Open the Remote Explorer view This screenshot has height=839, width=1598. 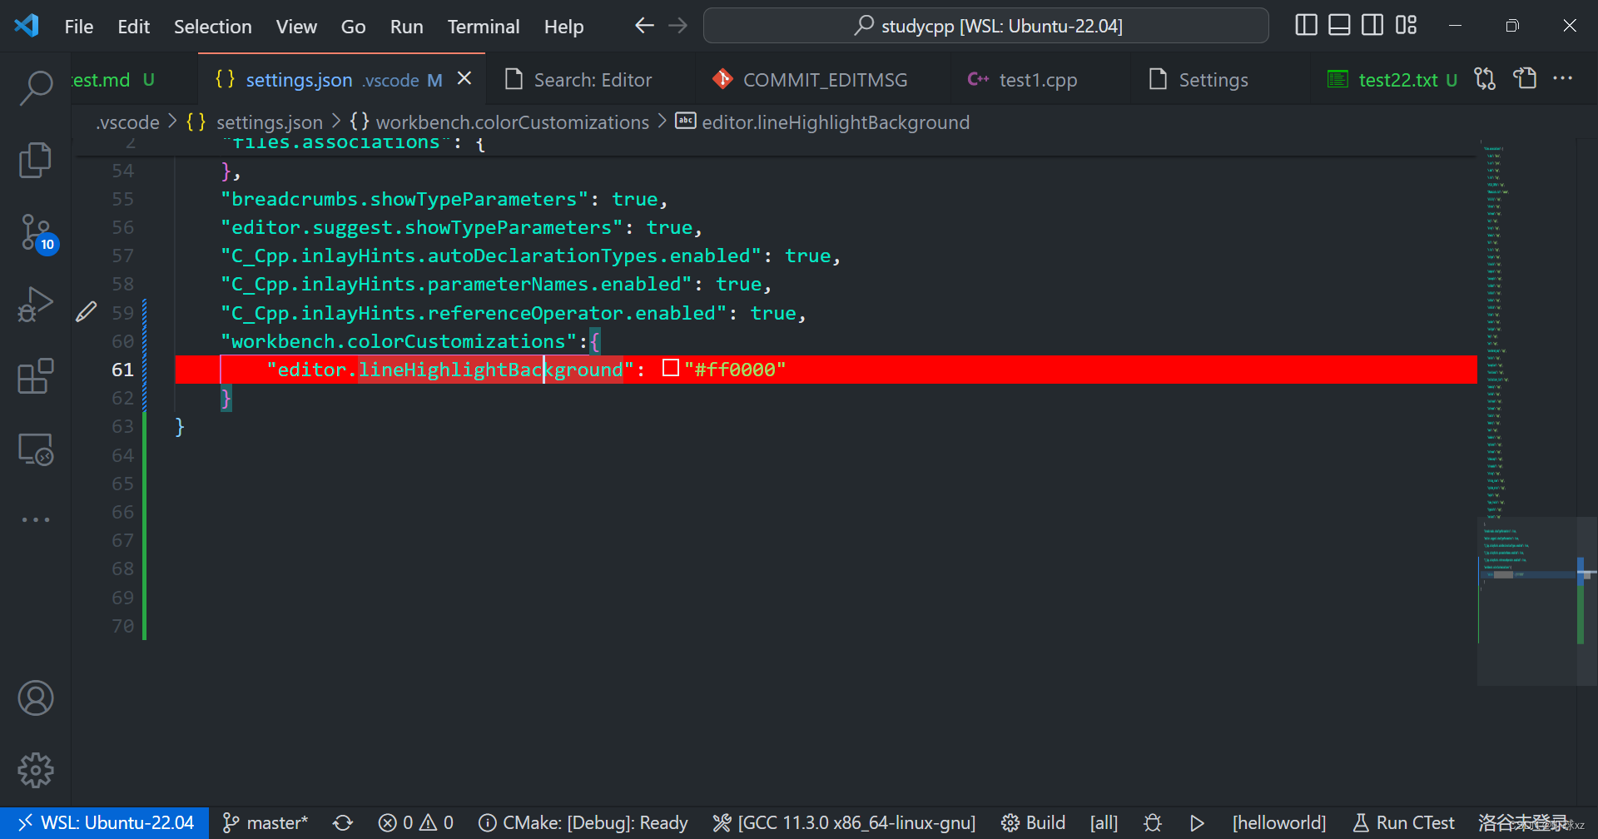[36, 449]
